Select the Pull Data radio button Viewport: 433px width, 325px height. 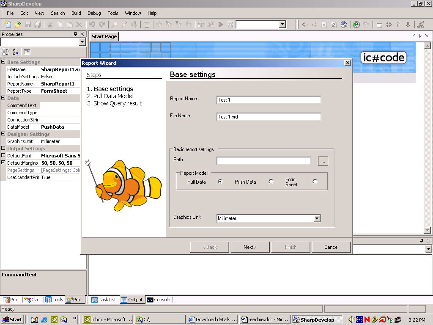[x=220, y=182]
